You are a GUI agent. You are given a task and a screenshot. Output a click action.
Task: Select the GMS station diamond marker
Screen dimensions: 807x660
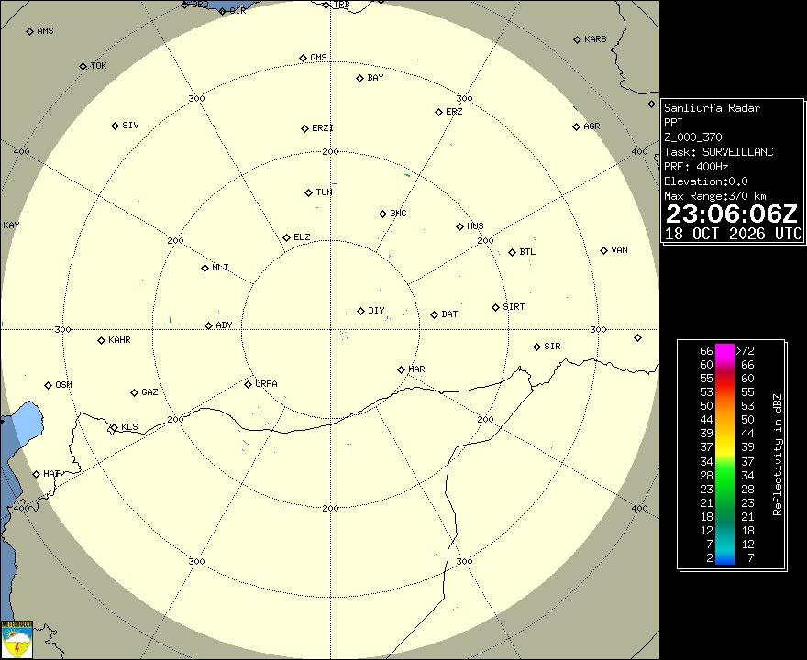(304, 58)
